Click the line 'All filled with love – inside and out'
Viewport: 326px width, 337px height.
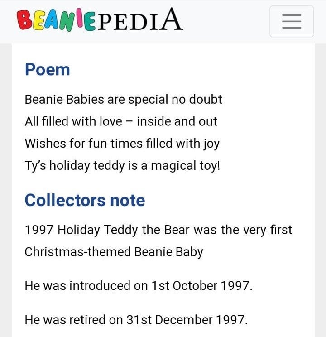coord(121,121)
